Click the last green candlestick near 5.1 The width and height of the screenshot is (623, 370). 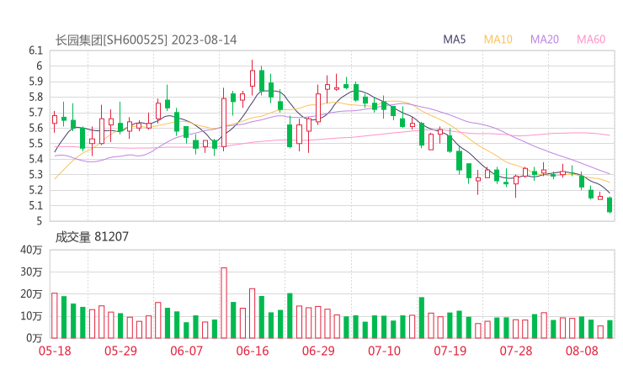610,205
